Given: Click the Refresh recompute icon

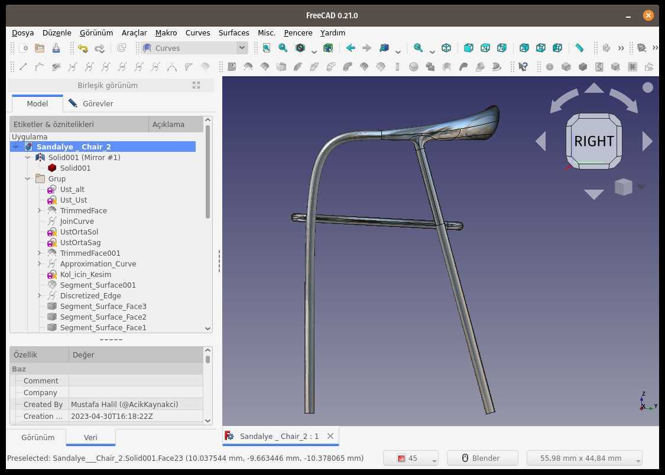Looking at the screenshot, I should pos(121,48).
